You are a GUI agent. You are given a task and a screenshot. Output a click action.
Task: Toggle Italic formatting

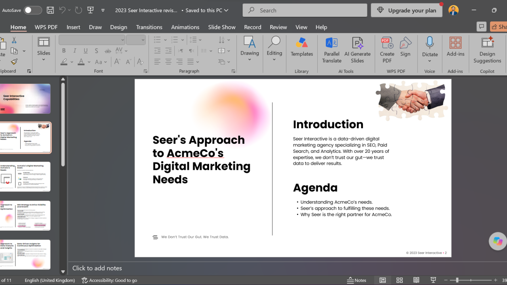pyautogui.click(x=75, y=51)
